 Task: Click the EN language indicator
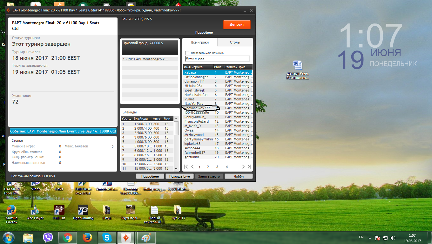point(361,237)
